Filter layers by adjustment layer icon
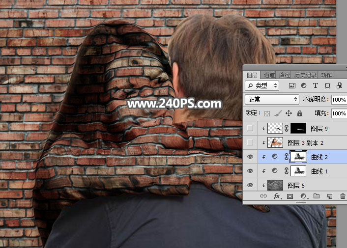Image resolution: width=347 pixels, height=248 pixels. click(x=304, y=86)
